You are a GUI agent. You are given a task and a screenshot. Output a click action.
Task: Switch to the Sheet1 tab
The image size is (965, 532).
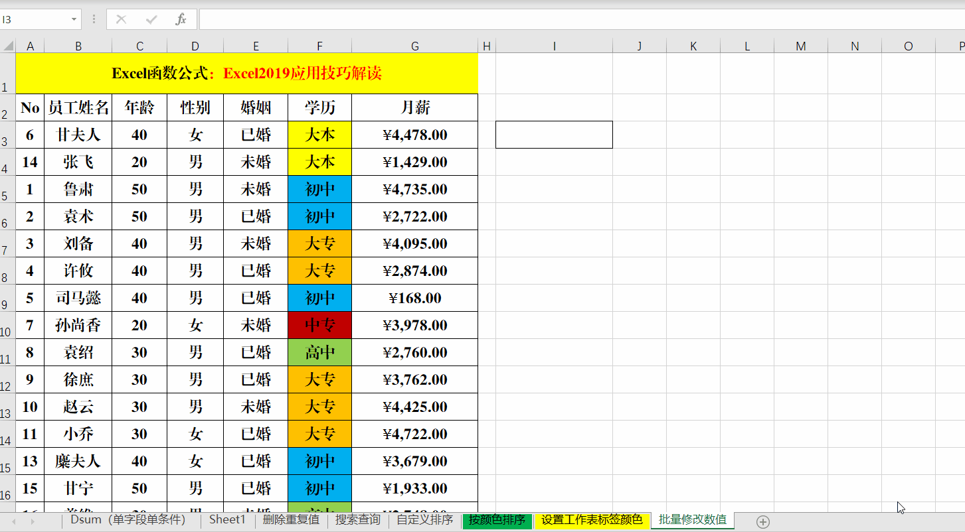click(x=227, y=520)
